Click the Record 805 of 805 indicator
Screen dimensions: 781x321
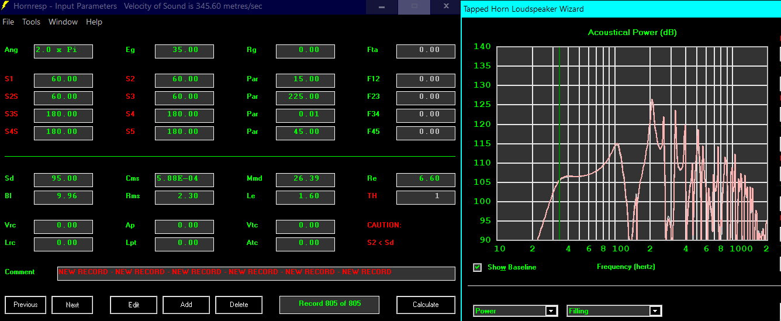(330, 304)
